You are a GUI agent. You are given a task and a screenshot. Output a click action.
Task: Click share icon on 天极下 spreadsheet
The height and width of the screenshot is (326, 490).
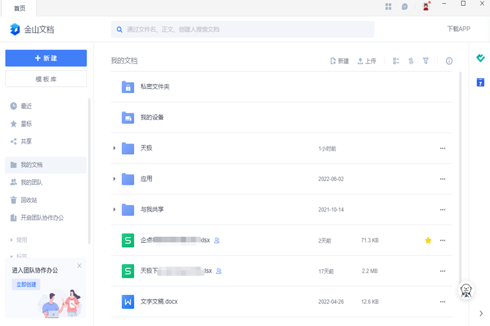(219, 271)
